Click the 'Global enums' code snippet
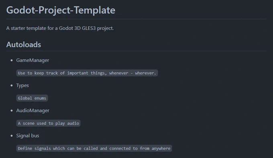The height and width of the screenshot is (158, 273). tap(32, 98)
